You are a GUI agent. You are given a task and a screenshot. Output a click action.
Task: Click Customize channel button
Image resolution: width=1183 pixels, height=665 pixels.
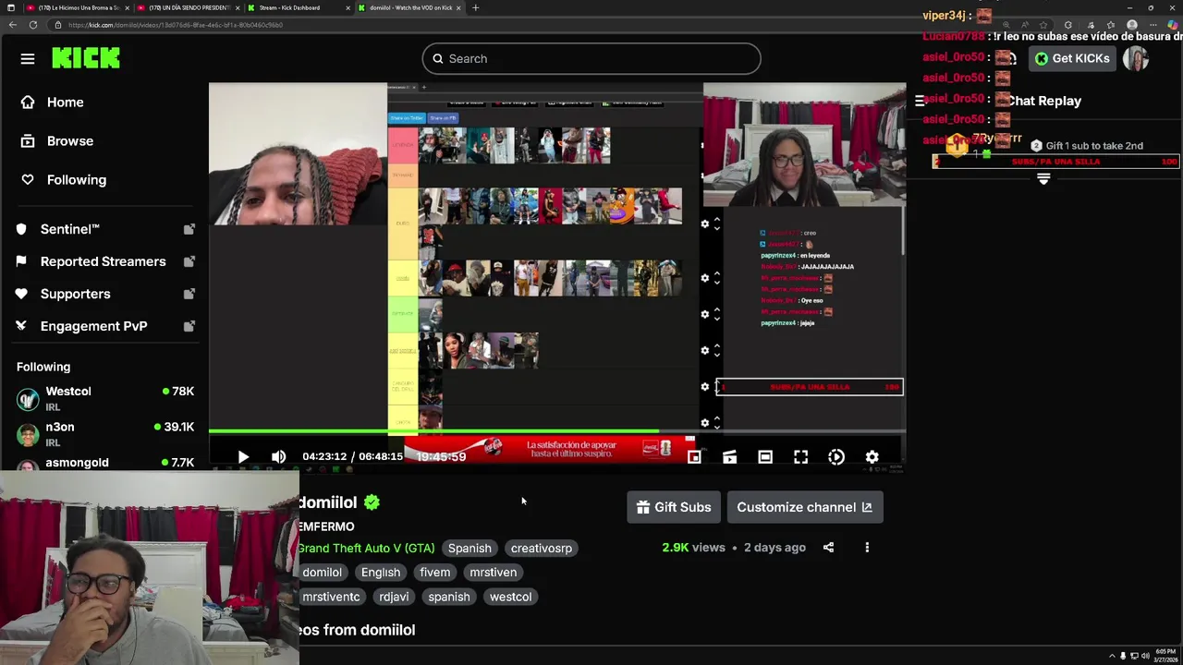click(x=804, y=507)
